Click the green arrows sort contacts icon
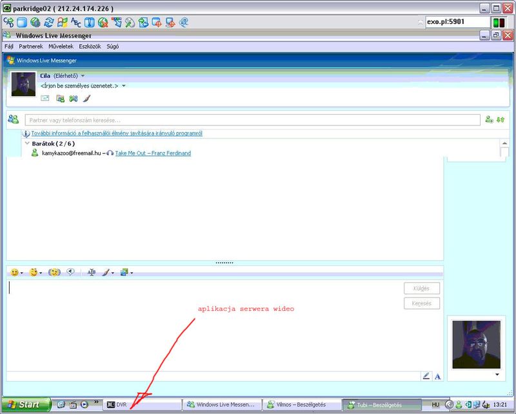Viewport: 516px width, 414px height. (x=501, y=120)
